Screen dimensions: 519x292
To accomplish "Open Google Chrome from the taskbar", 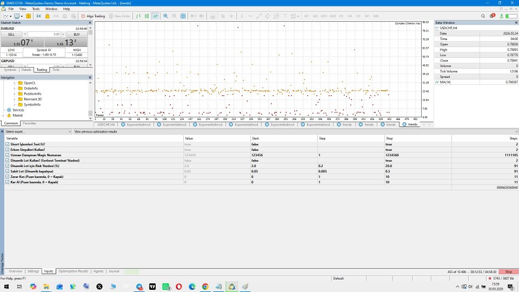I will click(205, 287).
